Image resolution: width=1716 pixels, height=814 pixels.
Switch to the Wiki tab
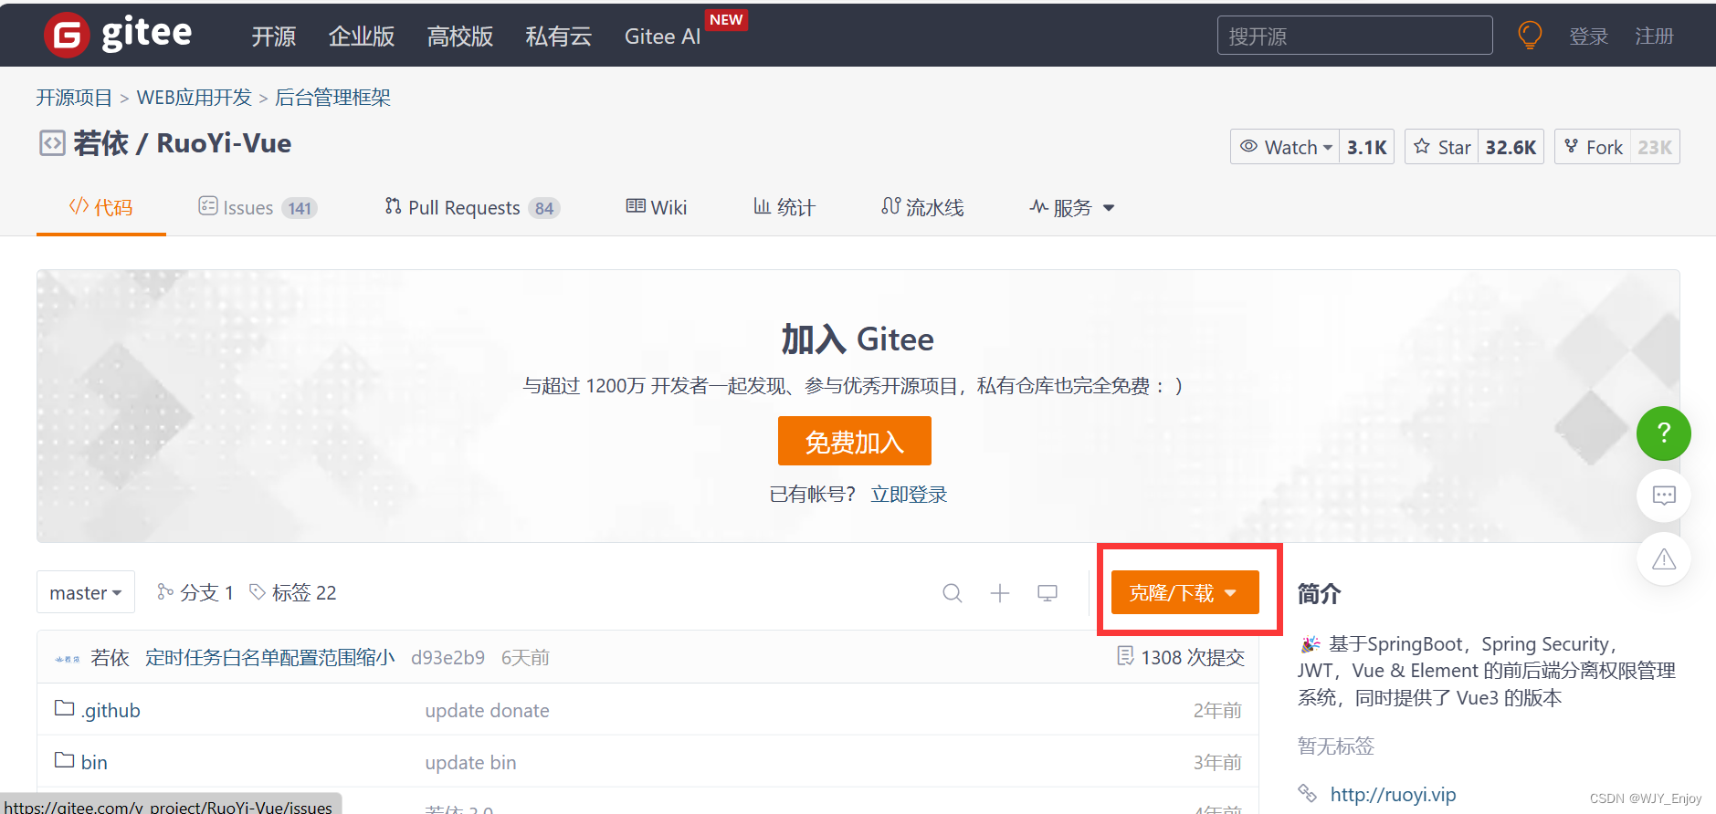coord(656,208)
